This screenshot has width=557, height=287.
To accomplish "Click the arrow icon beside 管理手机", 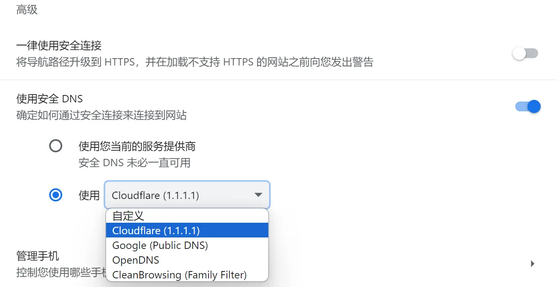I will pyautogui.click(x=532, y=264).
